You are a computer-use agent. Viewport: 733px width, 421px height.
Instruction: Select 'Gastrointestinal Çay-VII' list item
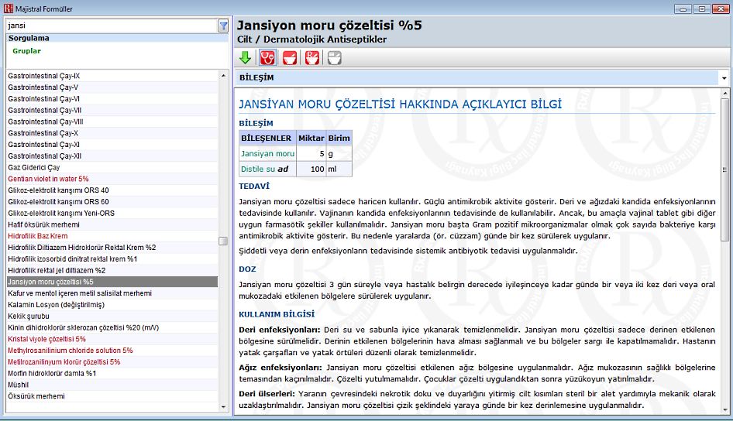112,110
